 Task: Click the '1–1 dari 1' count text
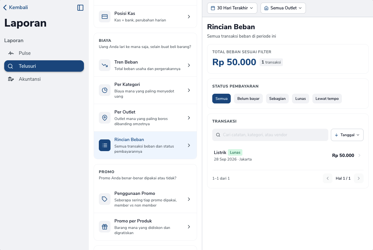(x=221, y=178)
